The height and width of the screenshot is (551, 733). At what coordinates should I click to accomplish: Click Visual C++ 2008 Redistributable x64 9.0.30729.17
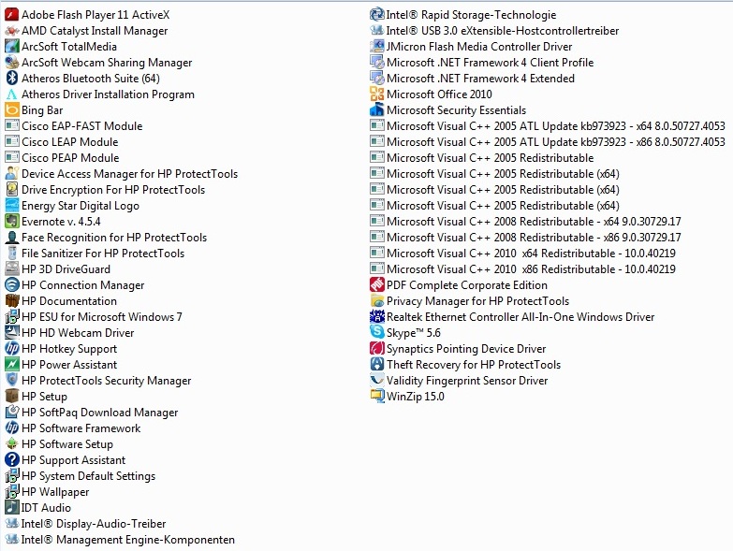525,222
